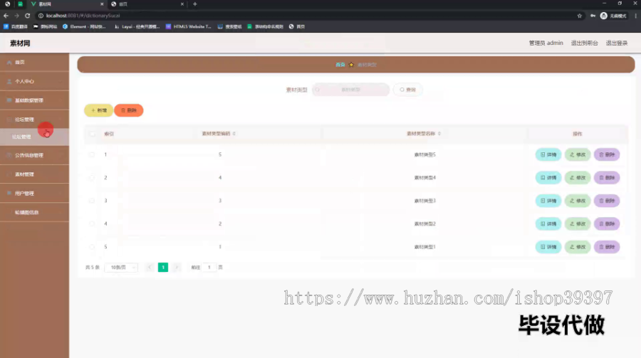Open the 个人中心 sidebar menu
Viewport: 641px width, 358px height.
(x=34, y=81)
